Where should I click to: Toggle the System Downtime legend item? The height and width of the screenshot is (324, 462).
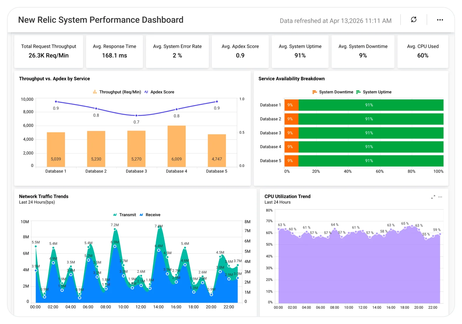pos(333,92)
